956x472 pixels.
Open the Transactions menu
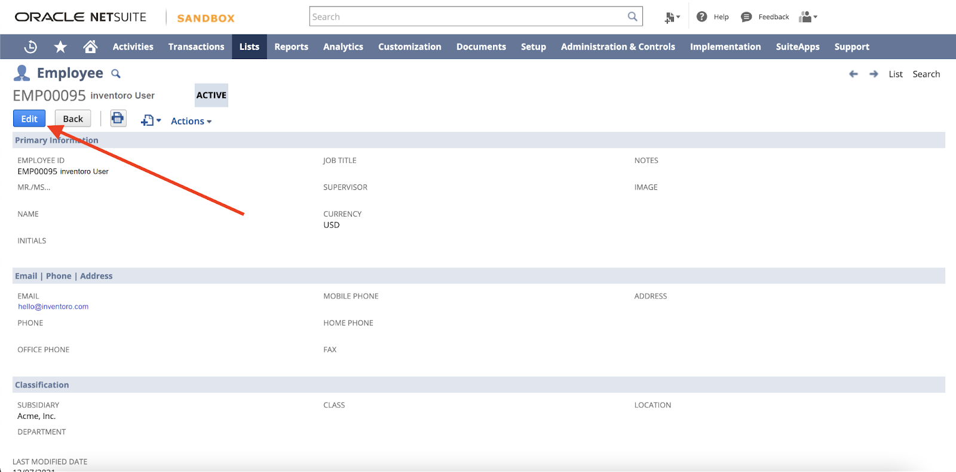pos(196,47)
